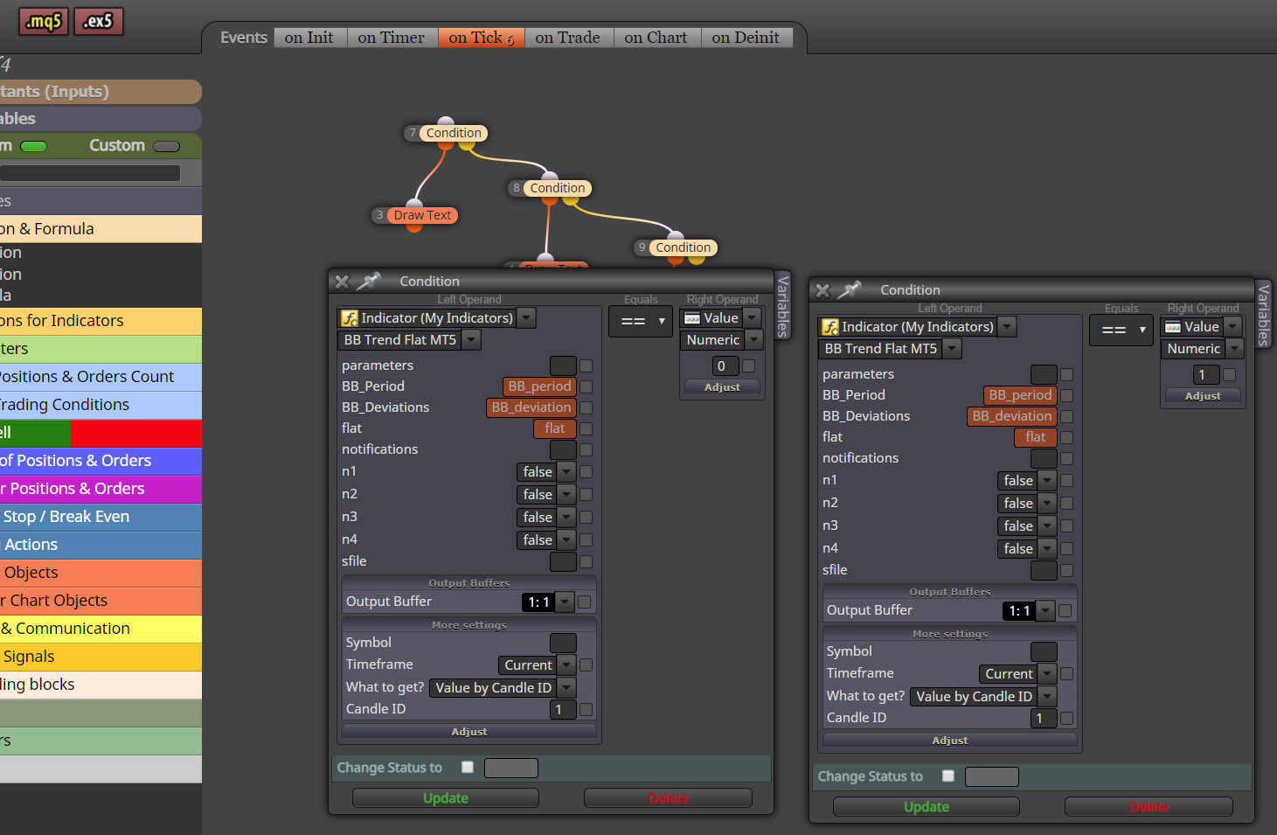Toggle right panel notifications checkbox
This screenshot has height=835, width=1277.
pyautogui.click(x=1066, y=459)
